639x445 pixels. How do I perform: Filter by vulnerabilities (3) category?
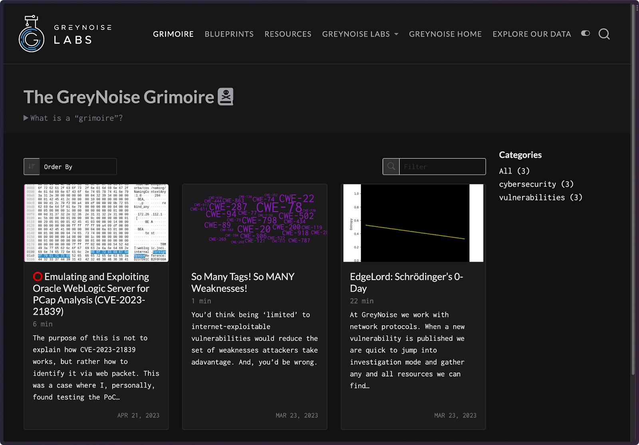(x=541, y=197)
